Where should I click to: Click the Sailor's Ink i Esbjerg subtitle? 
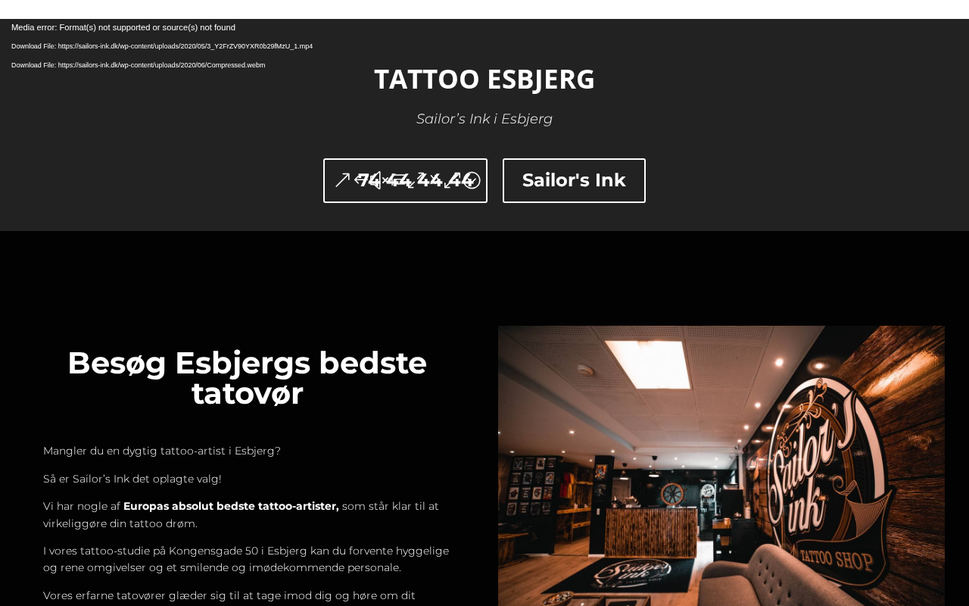point(484,119)
